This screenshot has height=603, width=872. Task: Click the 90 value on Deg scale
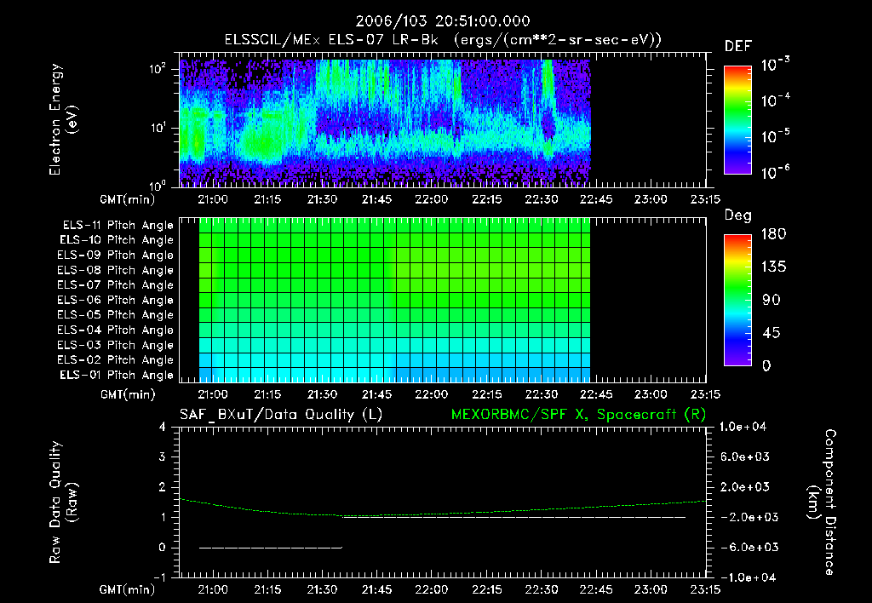pyautogui.click(x=771, y=301)
